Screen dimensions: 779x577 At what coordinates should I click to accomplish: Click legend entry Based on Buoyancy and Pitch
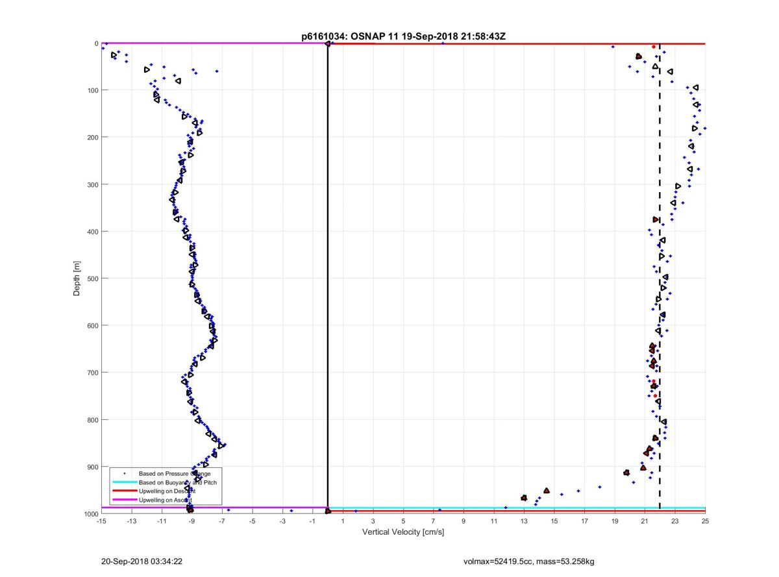[178, 482]
